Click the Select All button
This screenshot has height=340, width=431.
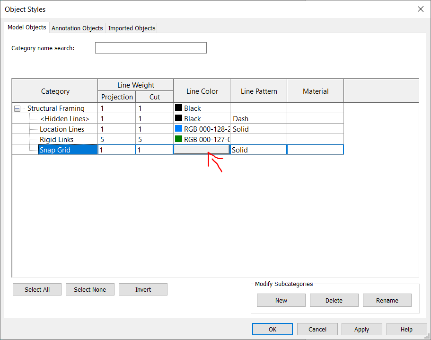(x=37, y=289)
